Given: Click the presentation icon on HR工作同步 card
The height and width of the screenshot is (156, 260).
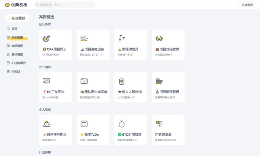Looking at the screenshot, I should click(46, 81).
